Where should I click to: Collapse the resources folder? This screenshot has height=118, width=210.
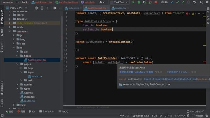10,31
